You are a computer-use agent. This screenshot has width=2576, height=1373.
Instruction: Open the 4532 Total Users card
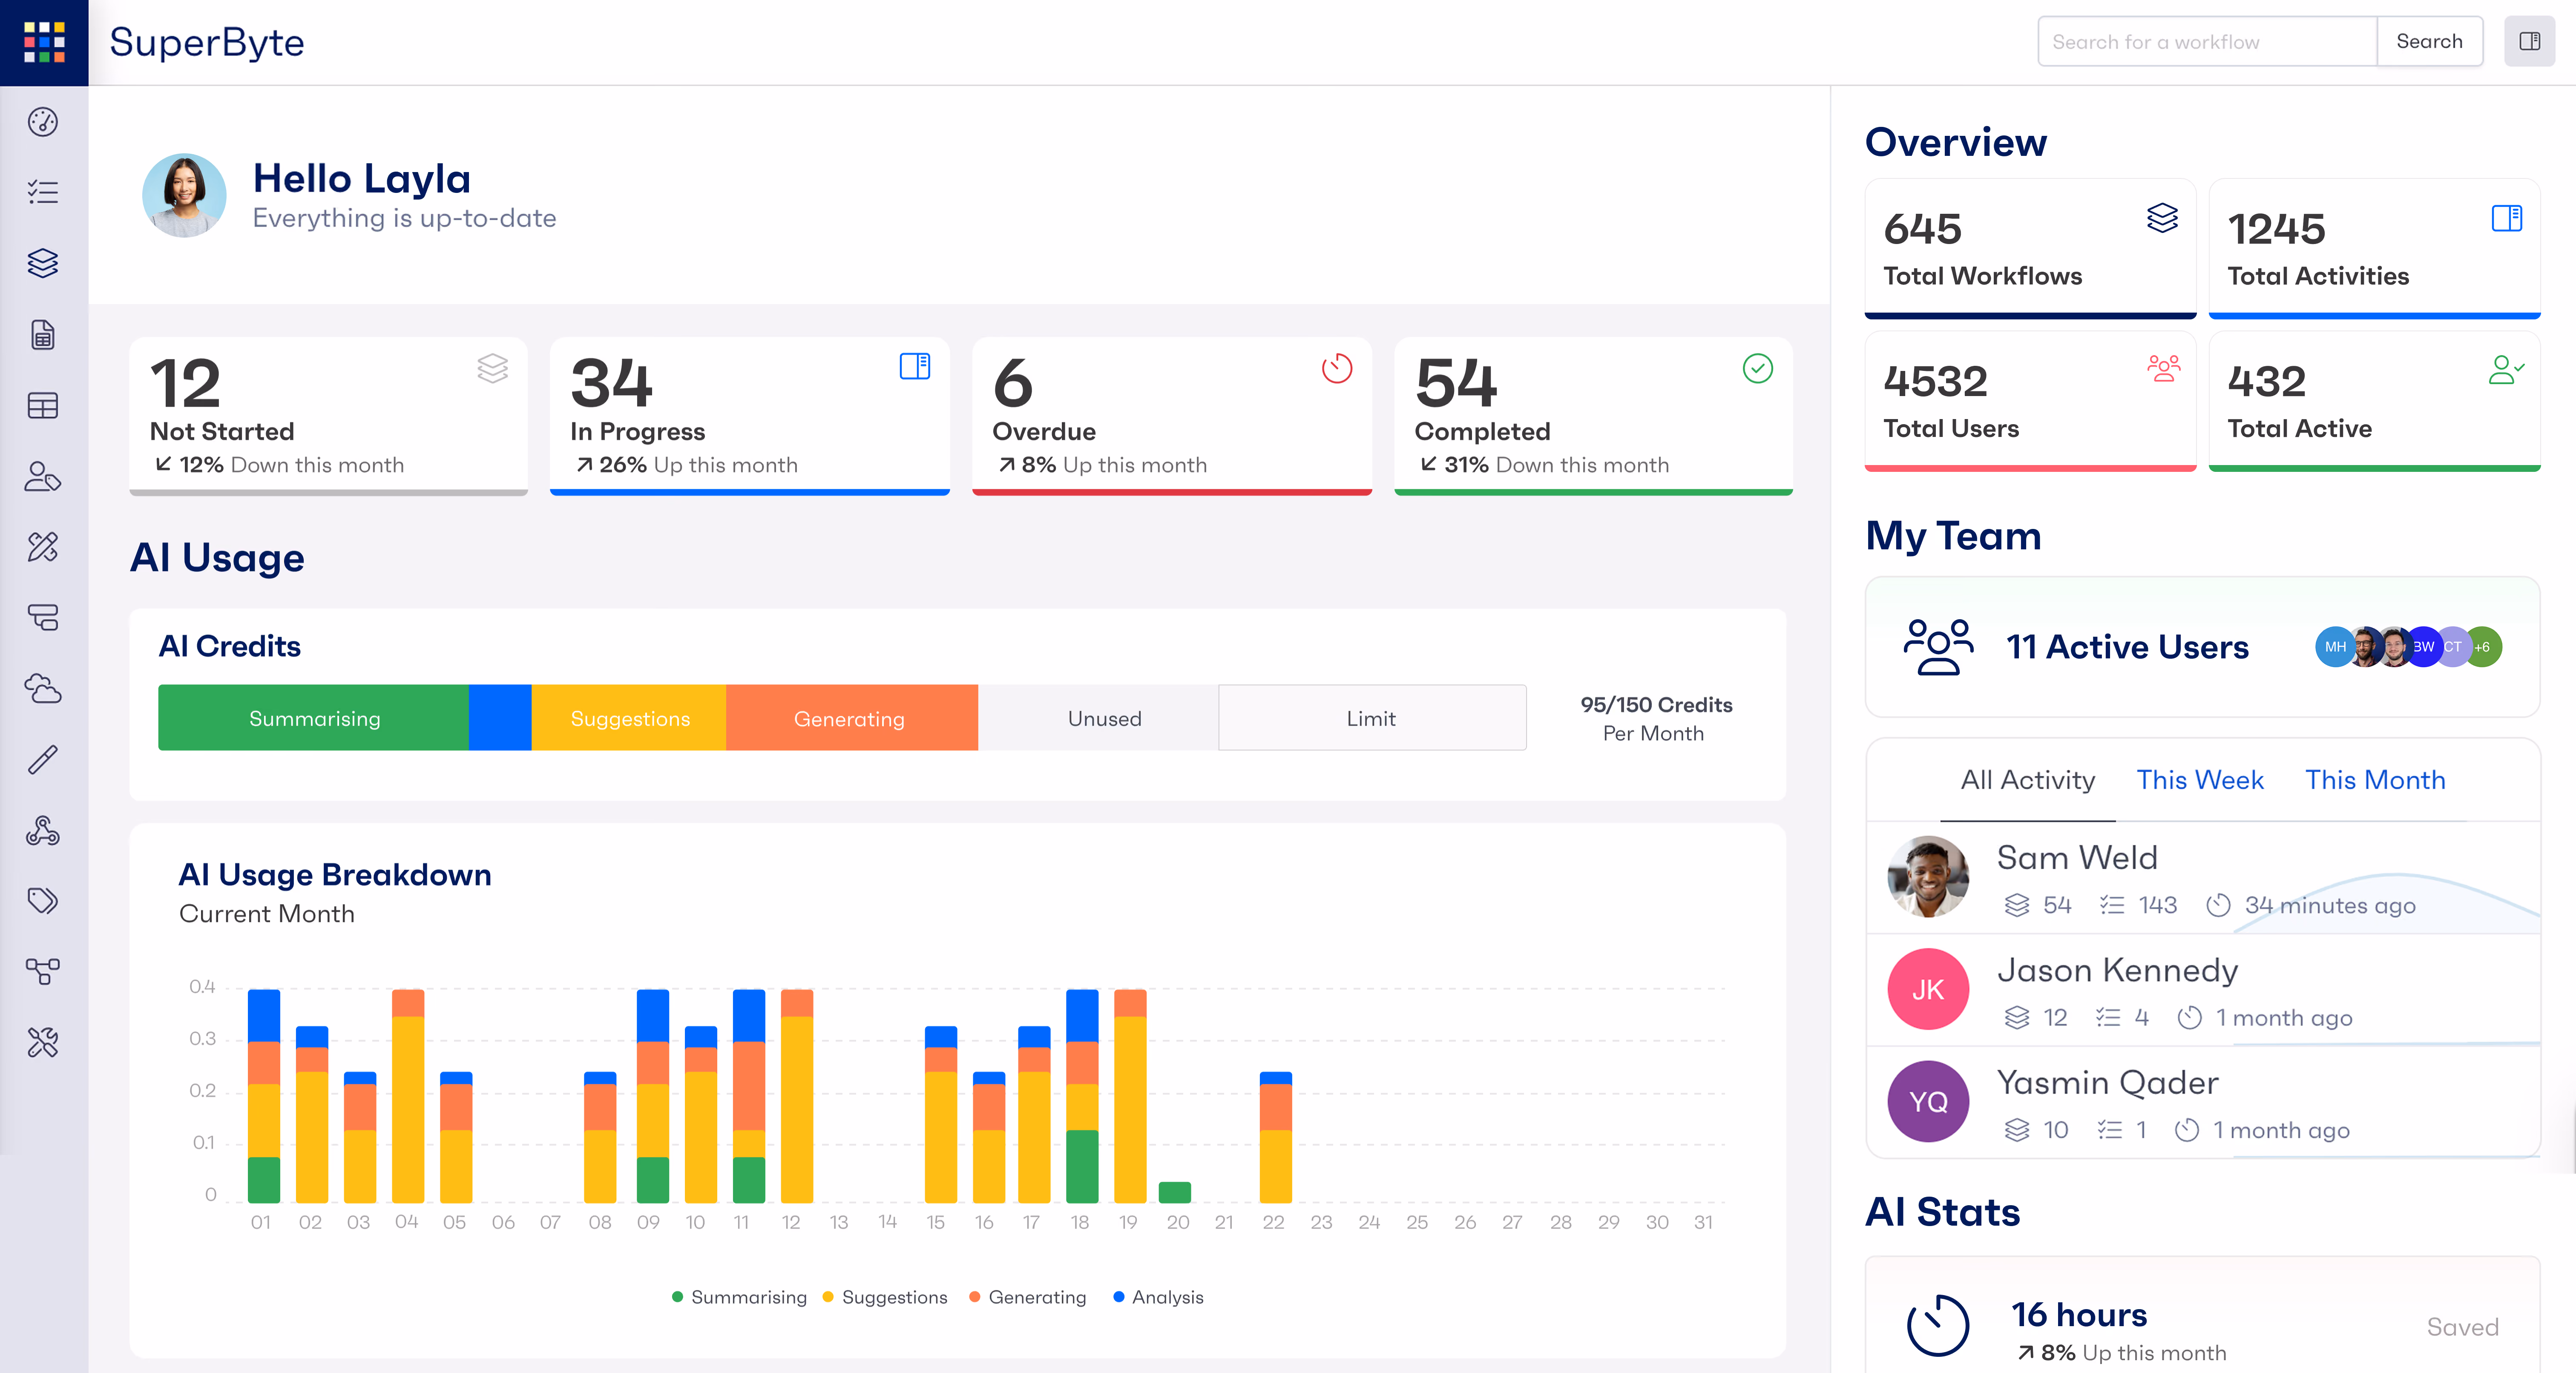click(2030, 401)
